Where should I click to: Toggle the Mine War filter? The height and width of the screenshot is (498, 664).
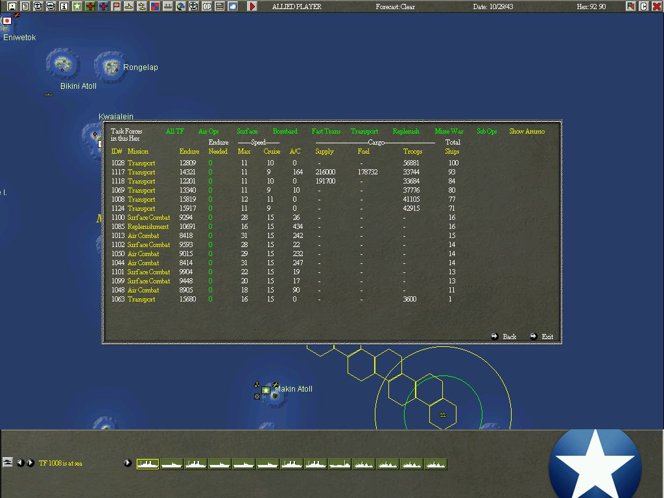click(449, 131)
